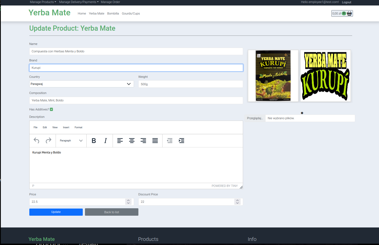Decrease indent of the paragraph
The height and width of the screenshot is (245, 379).
(170, 141)
